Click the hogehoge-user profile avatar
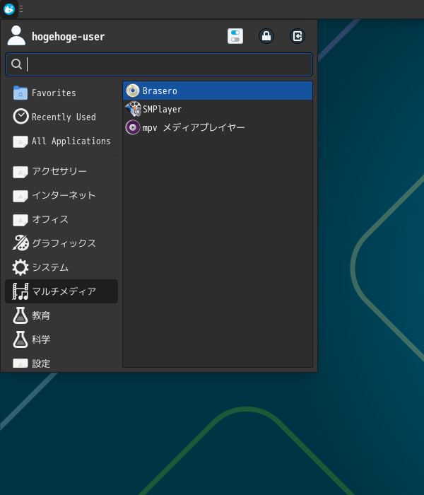Viewport: 424px width, 495px height. click(x=16, y=36)
